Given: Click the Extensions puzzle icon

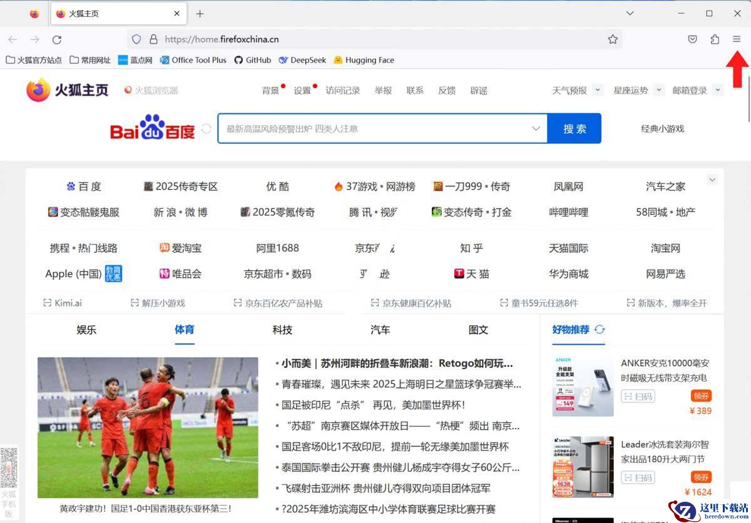Looking at the screenshot, I should 715,39.
